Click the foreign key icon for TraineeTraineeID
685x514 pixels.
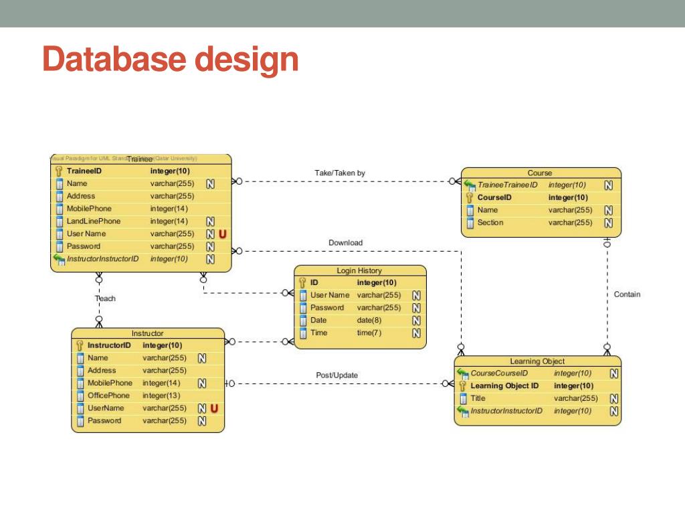coord(470,185)
